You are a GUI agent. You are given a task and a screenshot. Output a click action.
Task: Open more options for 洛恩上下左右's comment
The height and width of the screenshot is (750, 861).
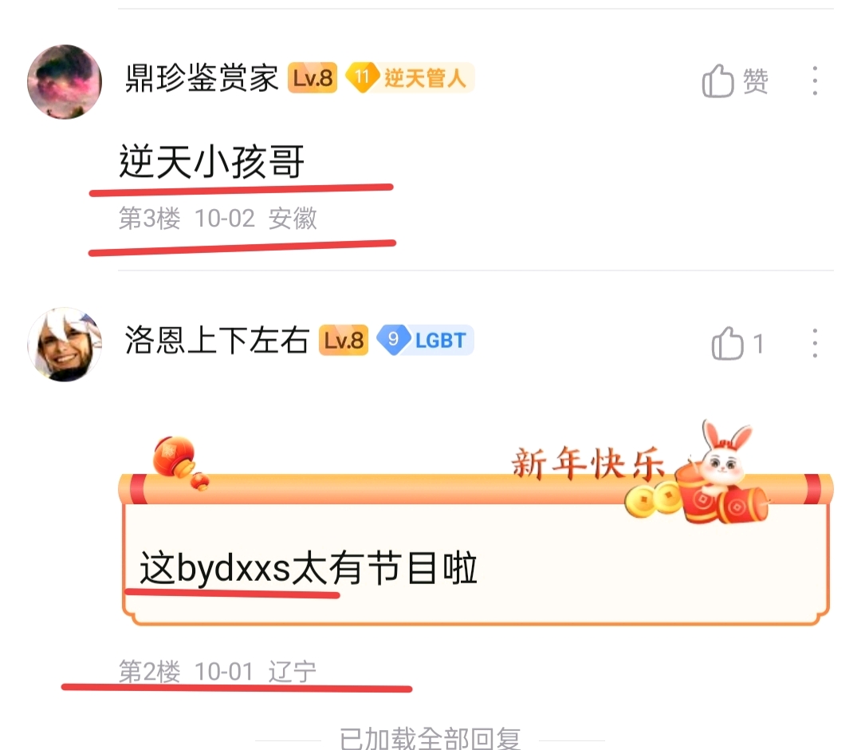815,343
